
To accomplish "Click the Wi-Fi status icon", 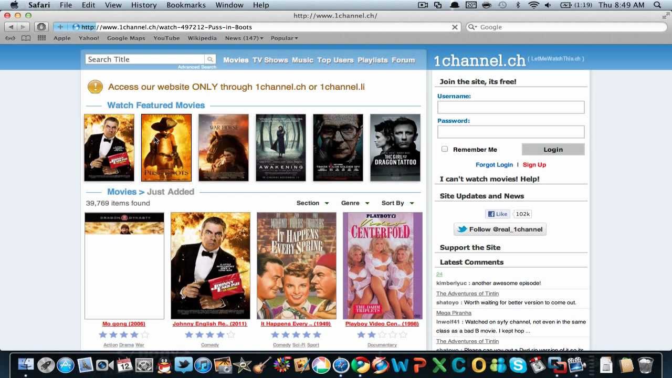I will click(534, 5).
